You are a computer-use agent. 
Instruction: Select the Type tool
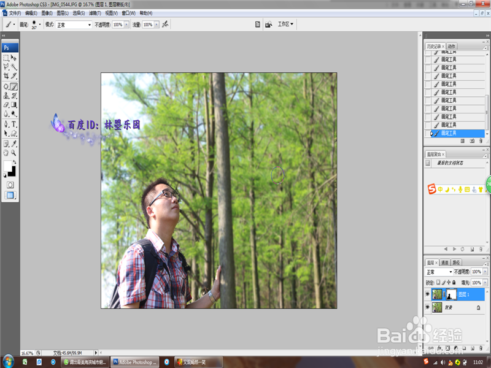point(14,125)
